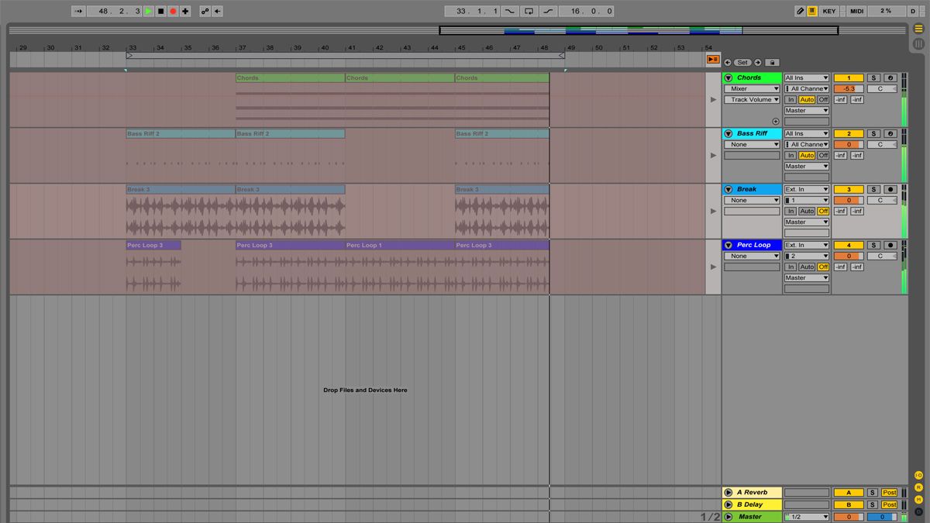Click the orange back-to-arrangement arrow icon
Viewport: 930px width, 523px height.
click(x=712, y=60)
